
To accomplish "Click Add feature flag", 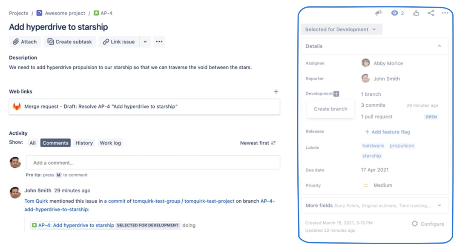I will (x=387, y=132).
